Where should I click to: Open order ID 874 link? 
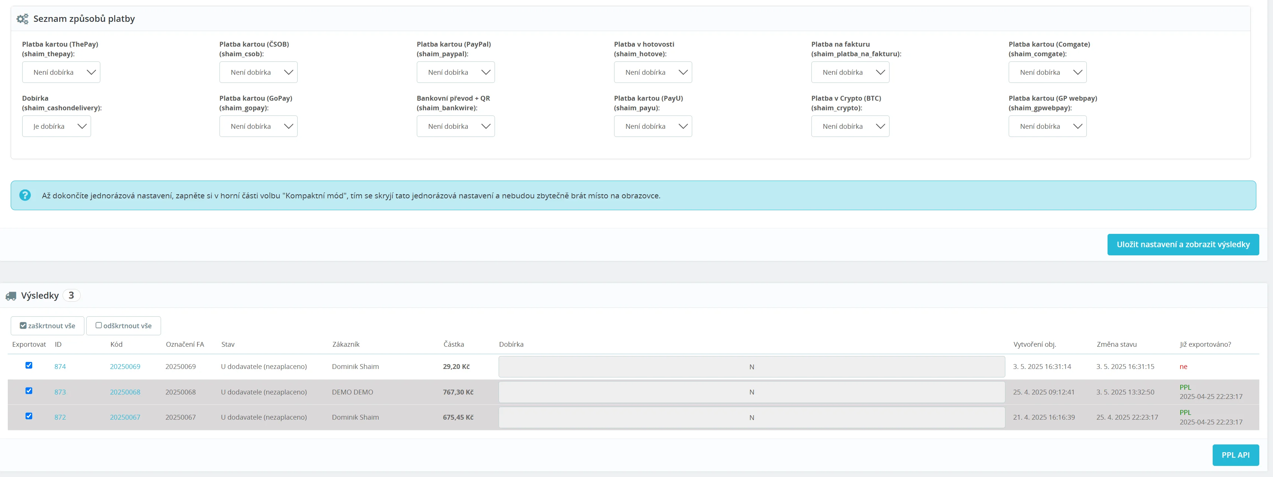(x=60, y=366)
